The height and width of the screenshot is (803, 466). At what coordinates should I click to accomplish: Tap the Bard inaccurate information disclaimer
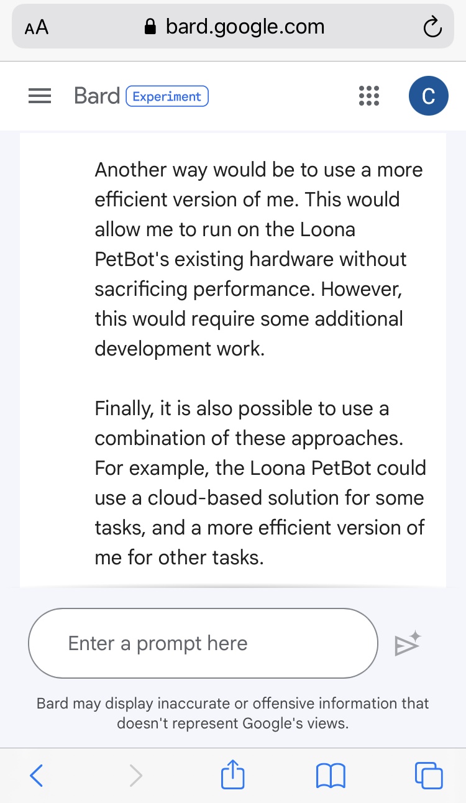tap(233, 714)
